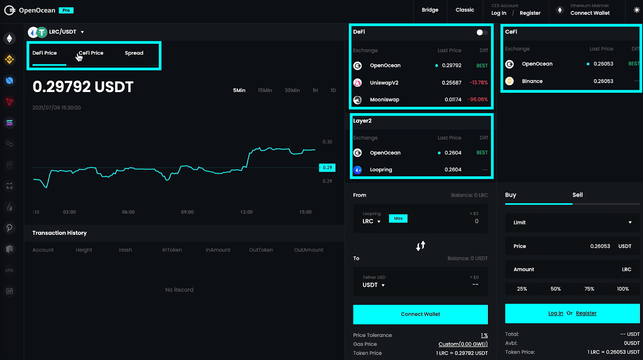Swap From and To tokens arrows
643x360 pixels.
point(421,246)
